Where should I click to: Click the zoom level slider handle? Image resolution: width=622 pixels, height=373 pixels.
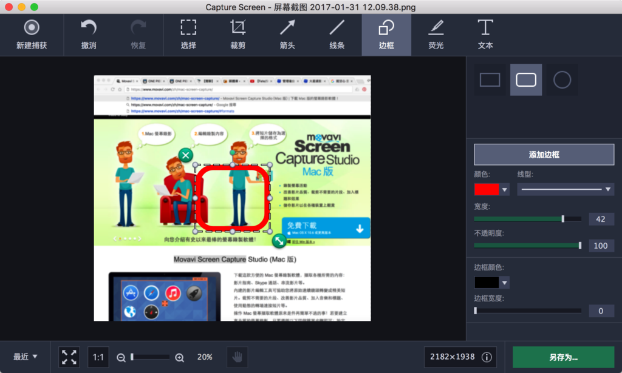[132, 357]
